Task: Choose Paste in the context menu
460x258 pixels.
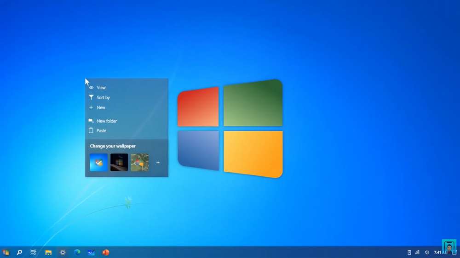Action: coord(126,131)
